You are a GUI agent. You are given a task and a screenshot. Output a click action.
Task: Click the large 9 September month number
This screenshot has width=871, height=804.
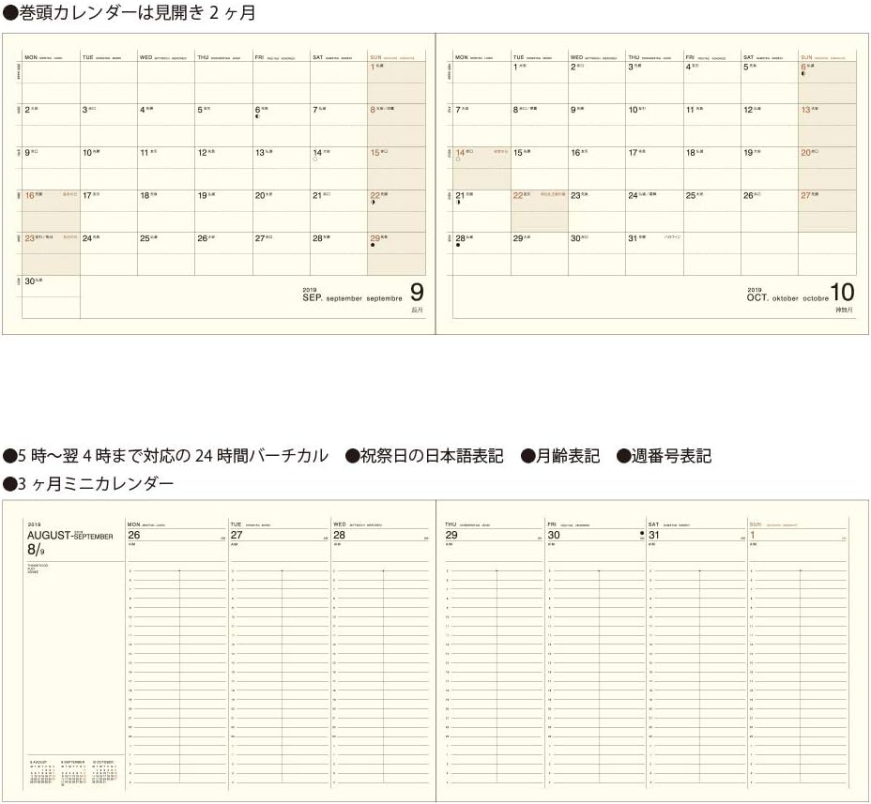click(x=417, y=292)
